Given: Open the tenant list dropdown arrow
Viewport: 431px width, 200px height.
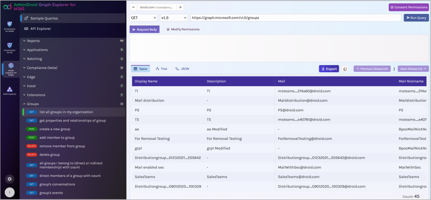Looking at the screenshot, I should click(133, 8).
